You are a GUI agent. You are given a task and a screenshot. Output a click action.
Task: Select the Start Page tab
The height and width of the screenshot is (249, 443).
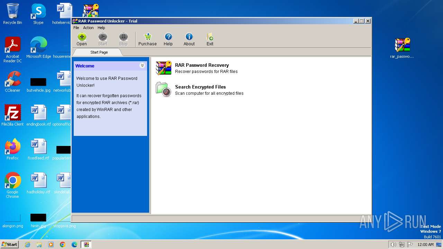[x=99, y=52]
